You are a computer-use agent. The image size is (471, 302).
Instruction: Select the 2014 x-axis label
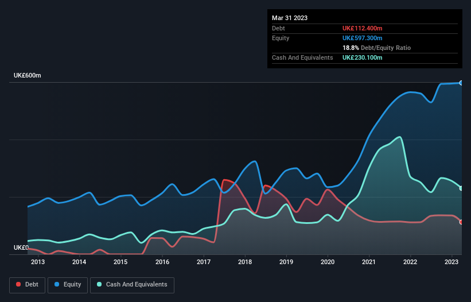point(79,262)
